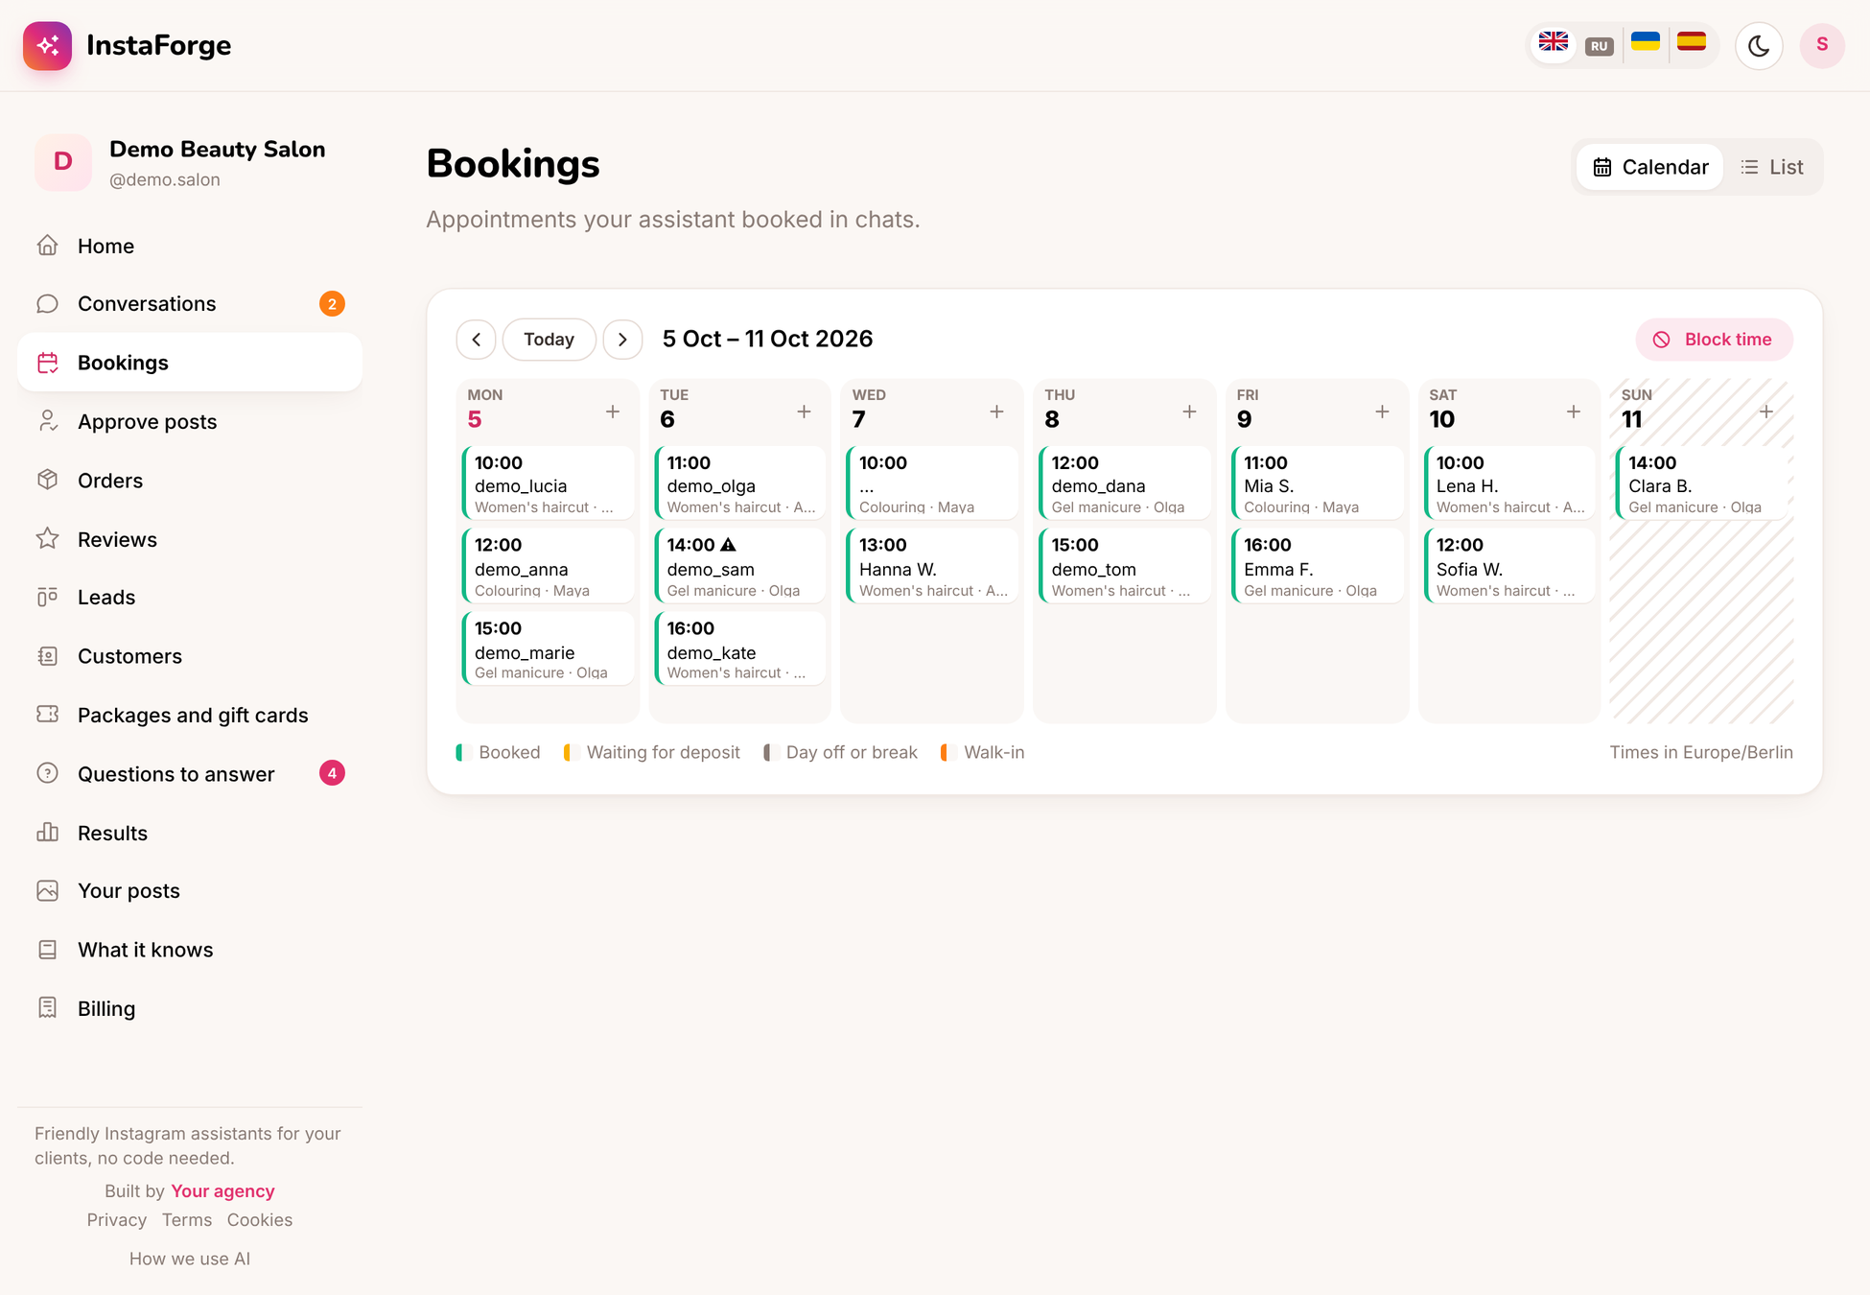Open Emma F. 16:00 booking
The image size is (1870, 1295).
pyautogui.click(x=1317, y=566)
